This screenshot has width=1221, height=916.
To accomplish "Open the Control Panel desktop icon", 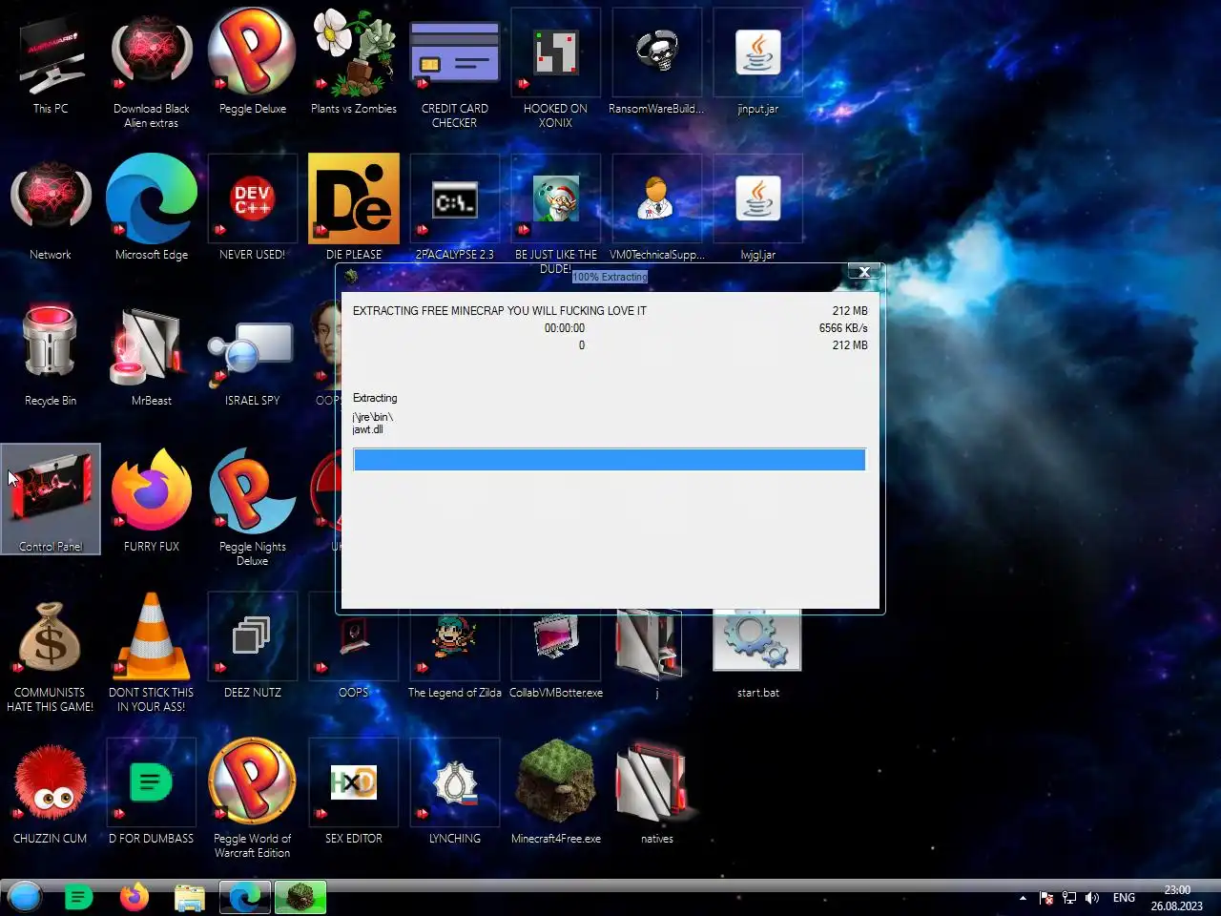I will [51, 499].
